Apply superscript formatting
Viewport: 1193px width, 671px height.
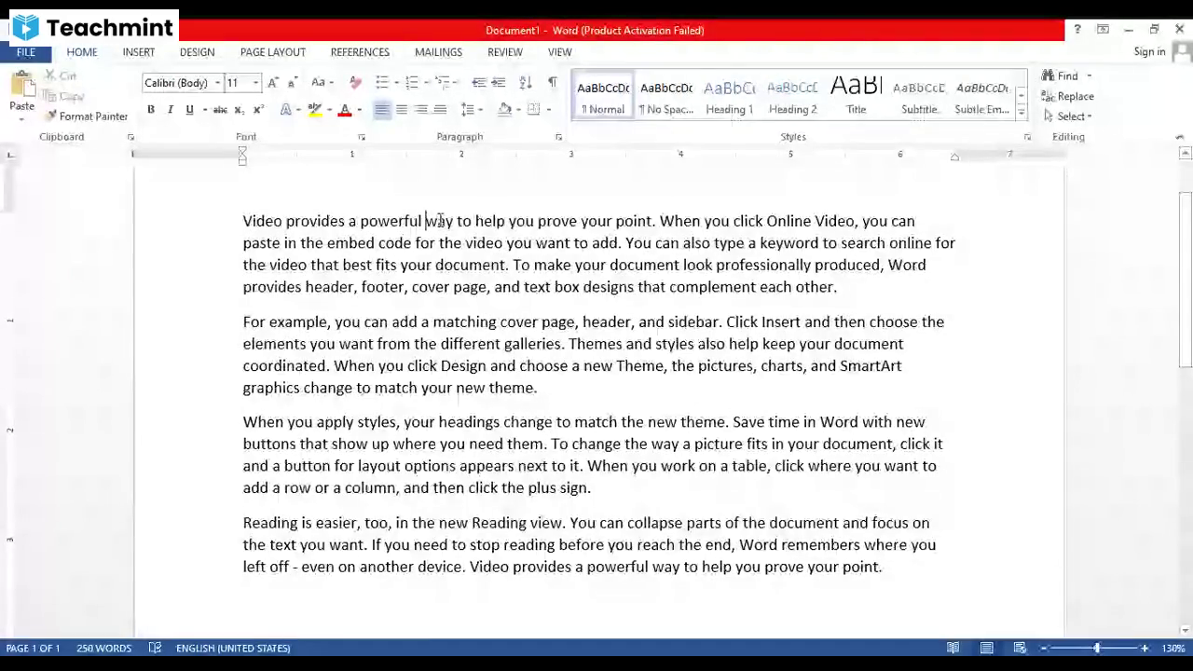coord(258,110)
